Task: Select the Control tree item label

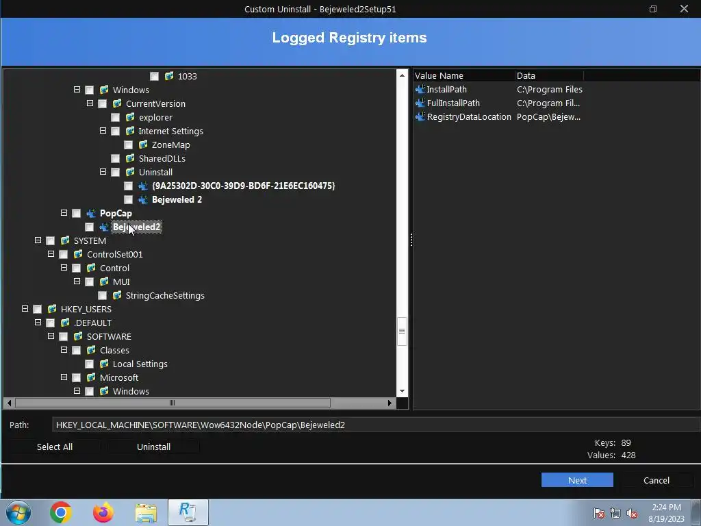Action: click(114, 268)
